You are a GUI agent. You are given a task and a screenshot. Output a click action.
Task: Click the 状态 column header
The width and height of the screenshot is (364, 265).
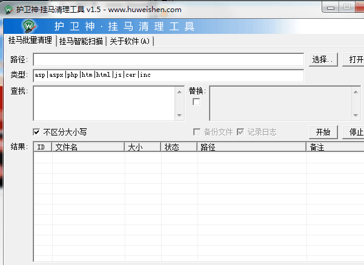click(x=178, y=147)
